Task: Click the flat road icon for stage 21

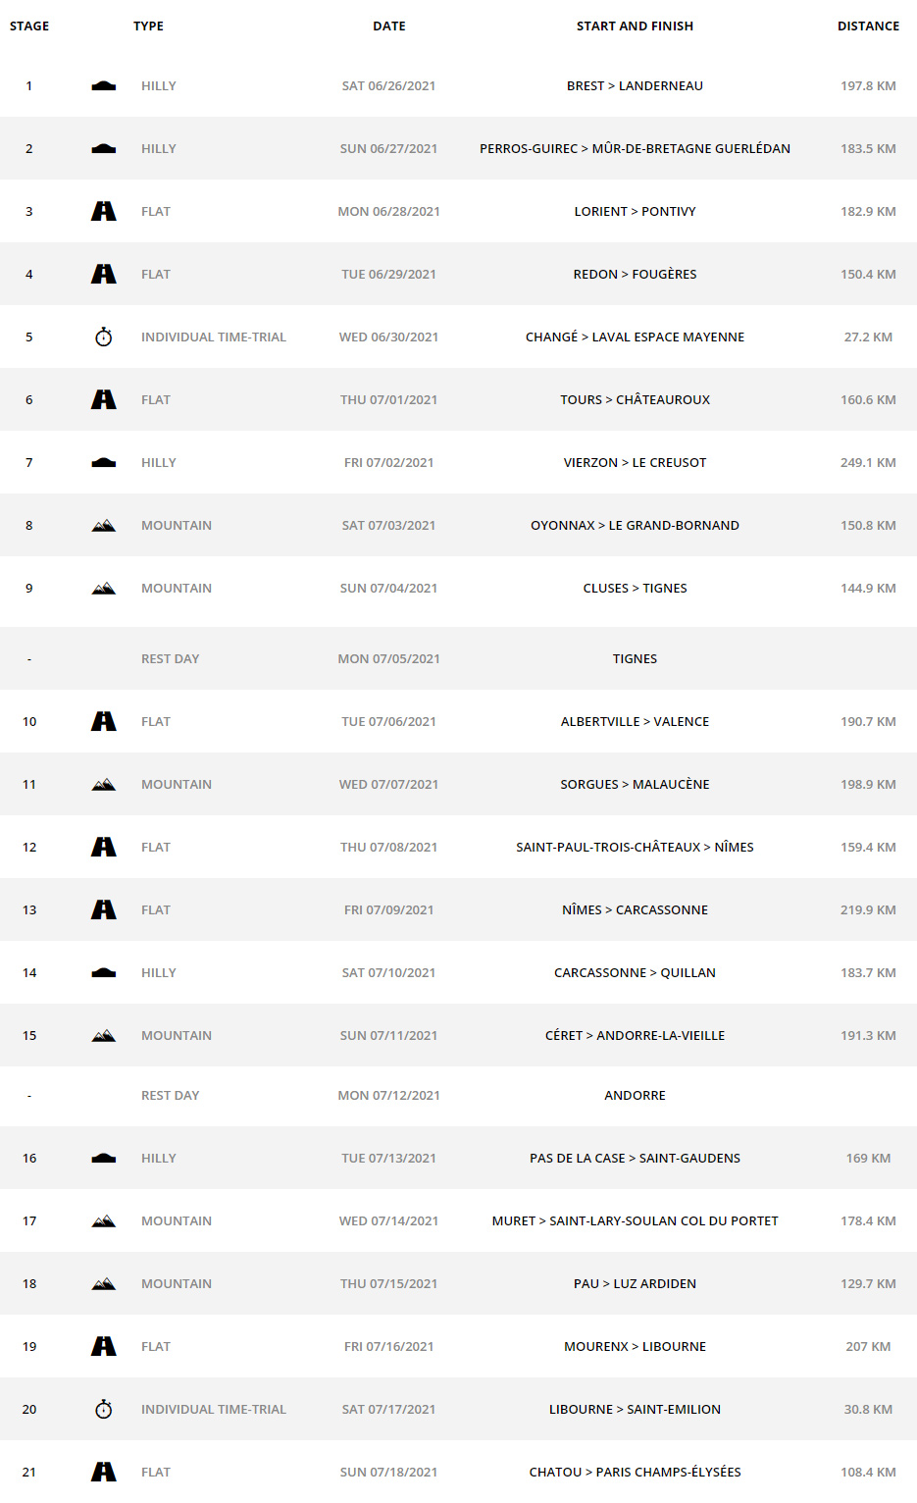Action: [x=103, y=1472]
